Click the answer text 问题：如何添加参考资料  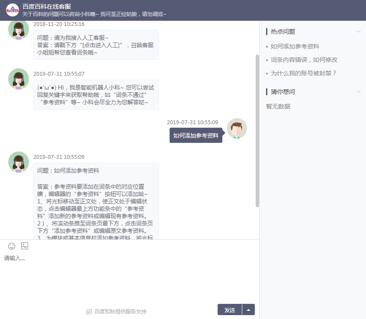(68, 171)
